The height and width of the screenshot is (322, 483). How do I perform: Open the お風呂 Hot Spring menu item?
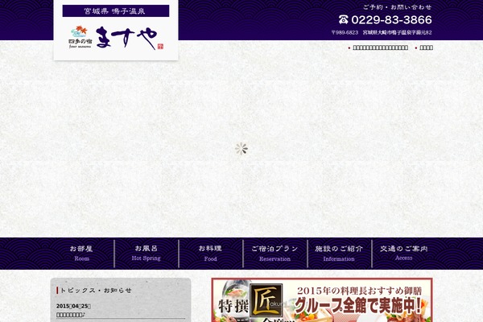pos(147,254)
